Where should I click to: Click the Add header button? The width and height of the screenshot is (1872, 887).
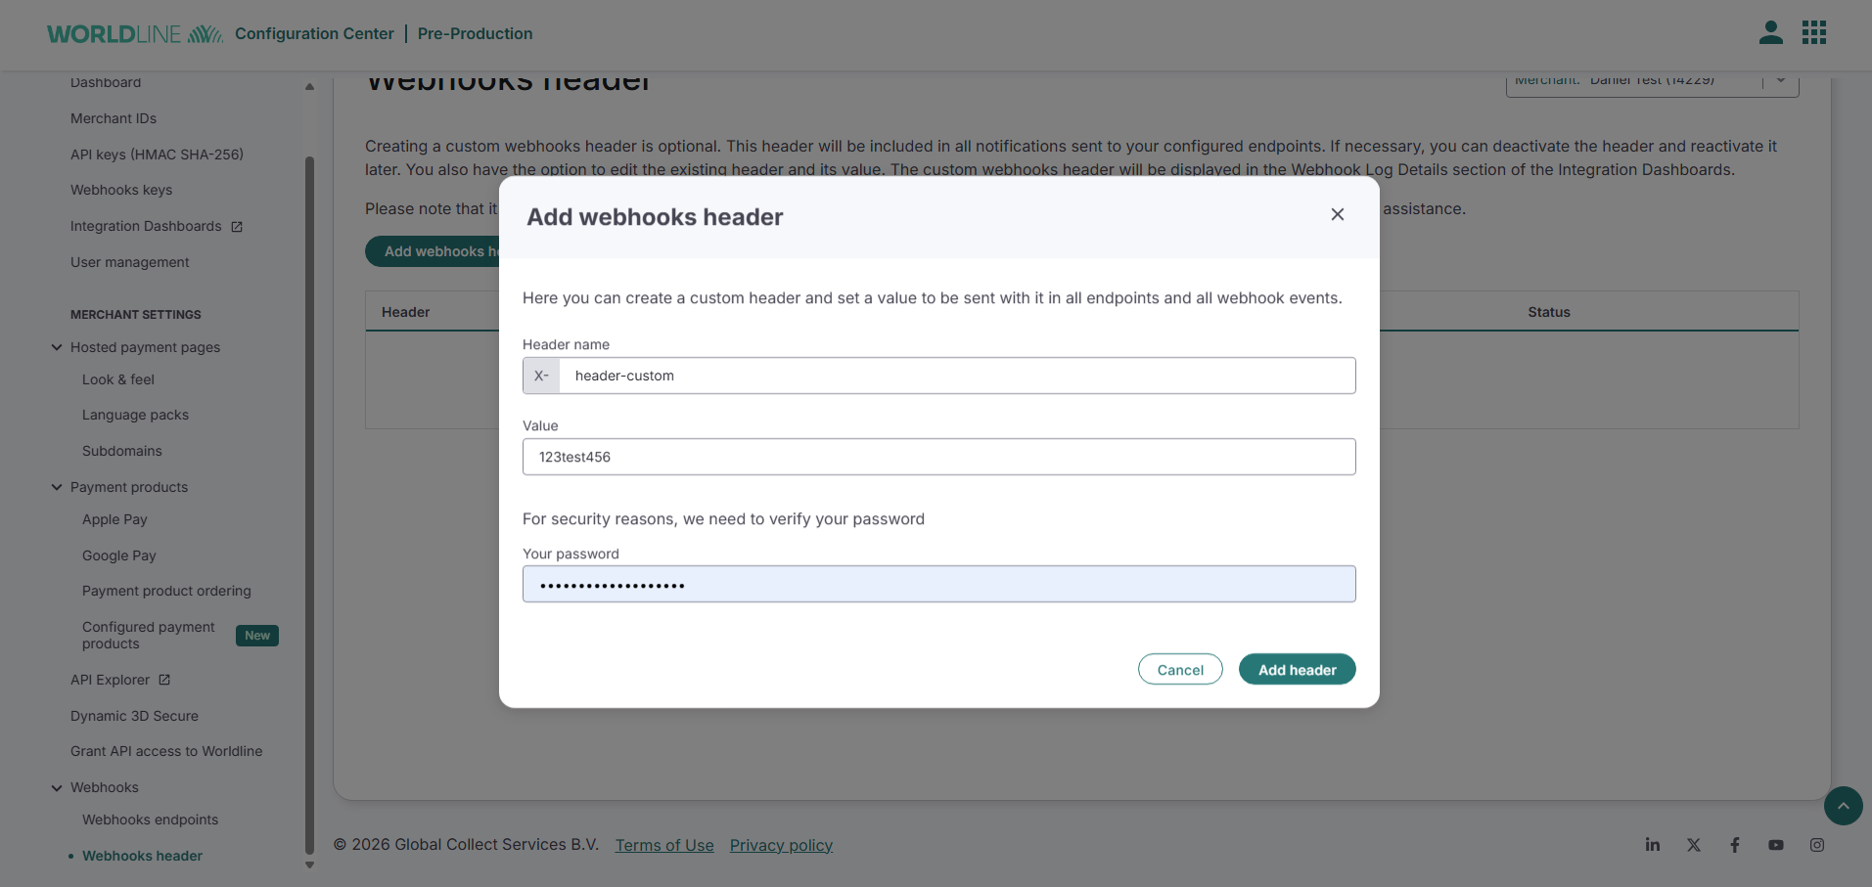[1297, 670]
